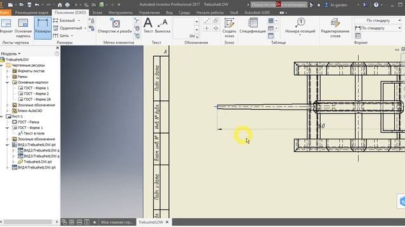This screenshot has height=227, width=405.
Task: Switch to Размещение видов ribbon tab
Action: click(32, 13)
